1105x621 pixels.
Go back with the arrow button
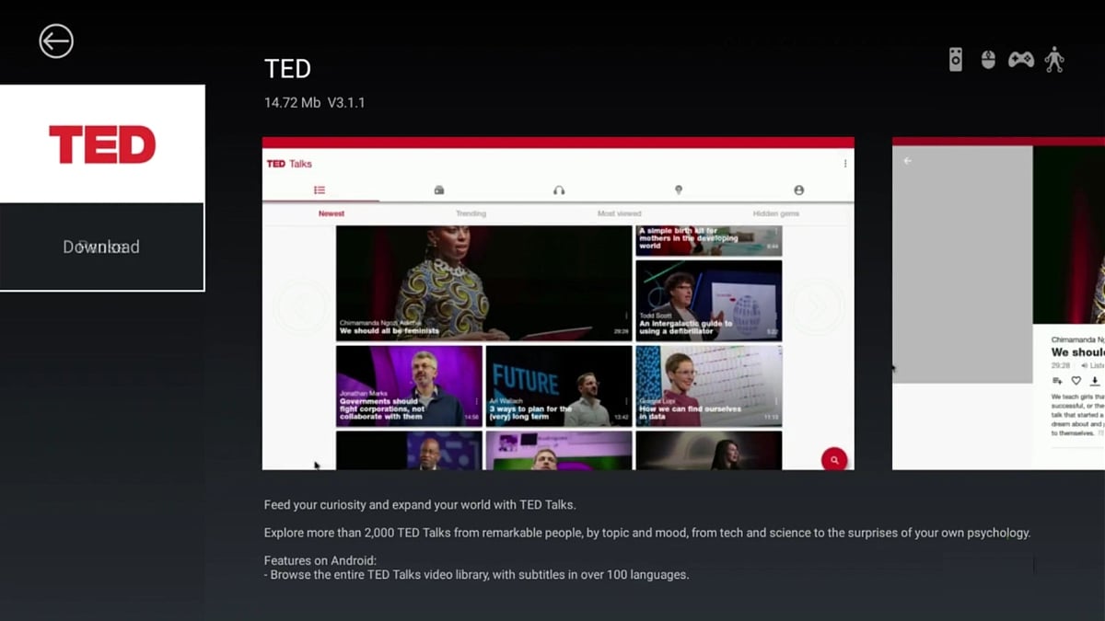[x=55, y=41]
